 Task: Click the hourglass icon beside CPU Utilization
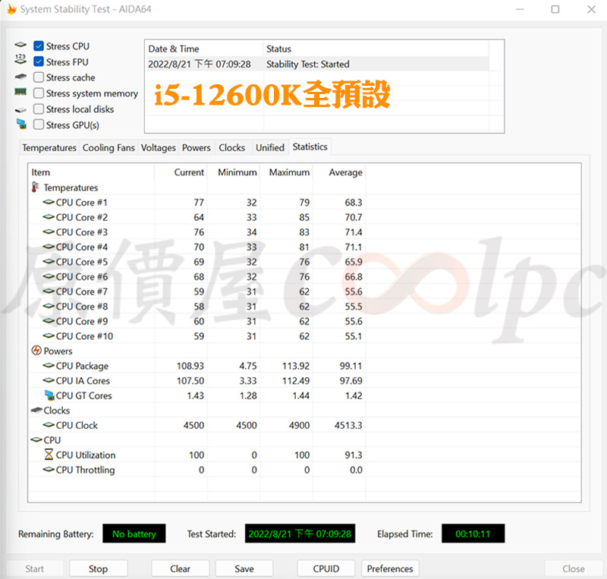(49, 455)
